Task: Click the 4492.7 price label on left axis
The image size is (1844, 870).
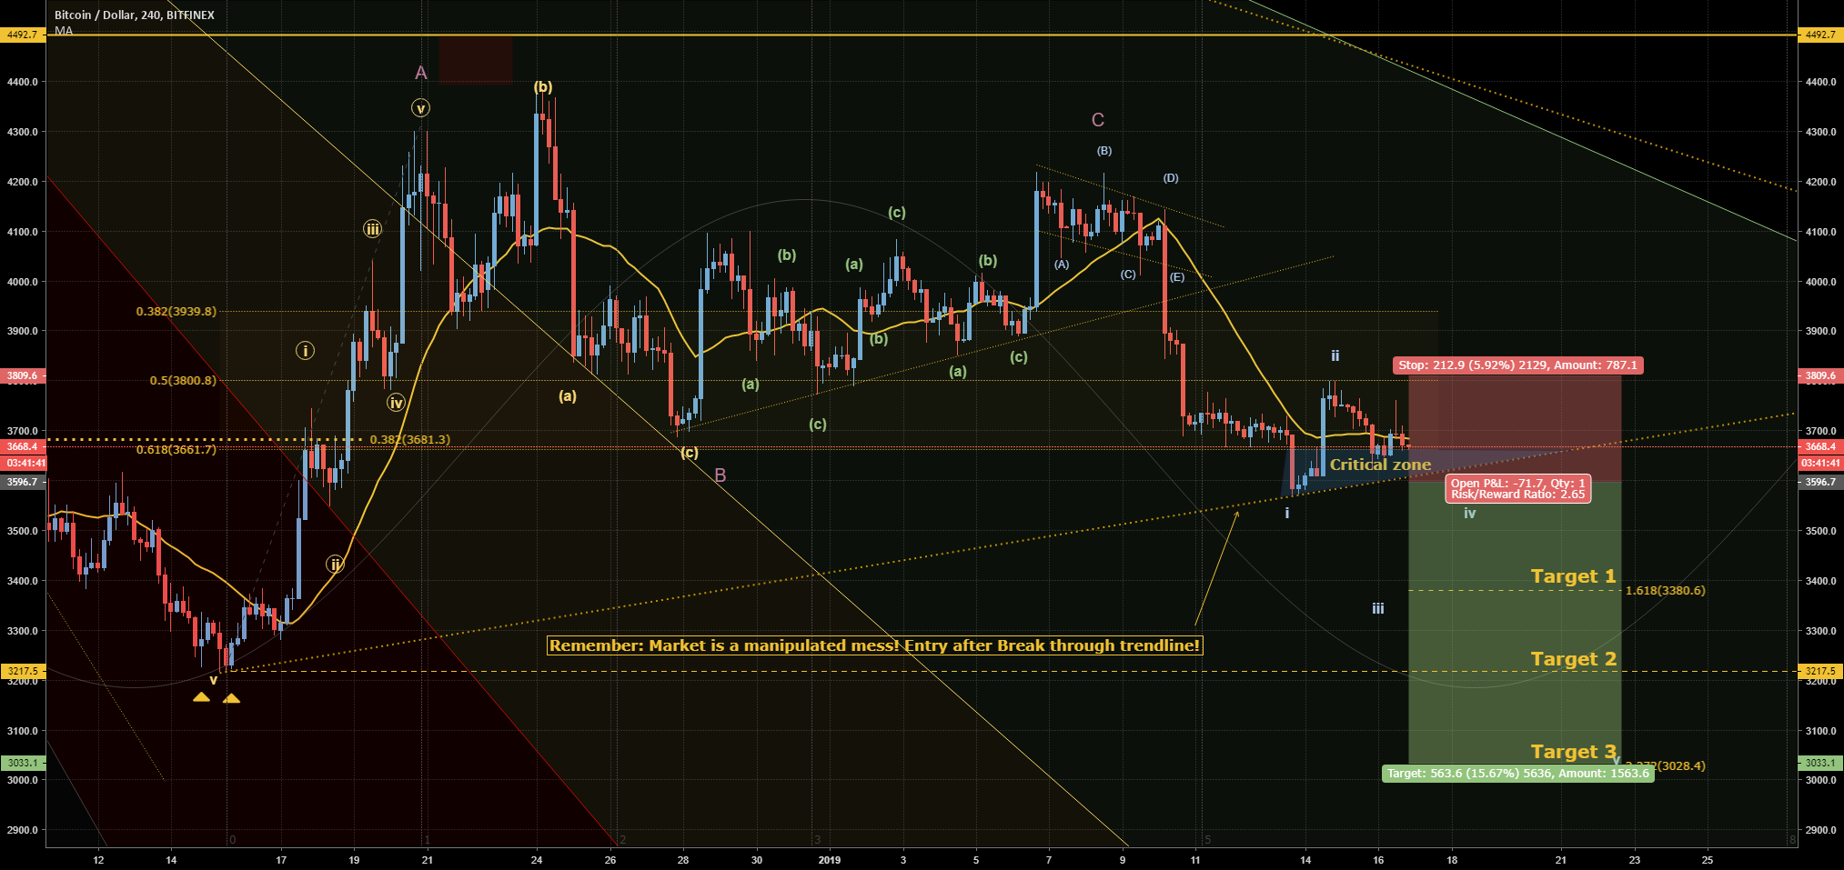Action: [21, 36]
